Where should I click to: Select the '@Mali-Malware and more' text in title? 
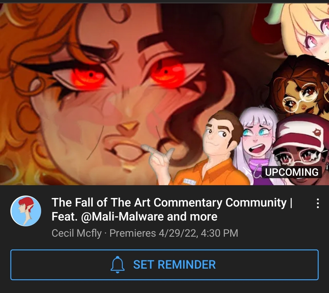(149, 217)
